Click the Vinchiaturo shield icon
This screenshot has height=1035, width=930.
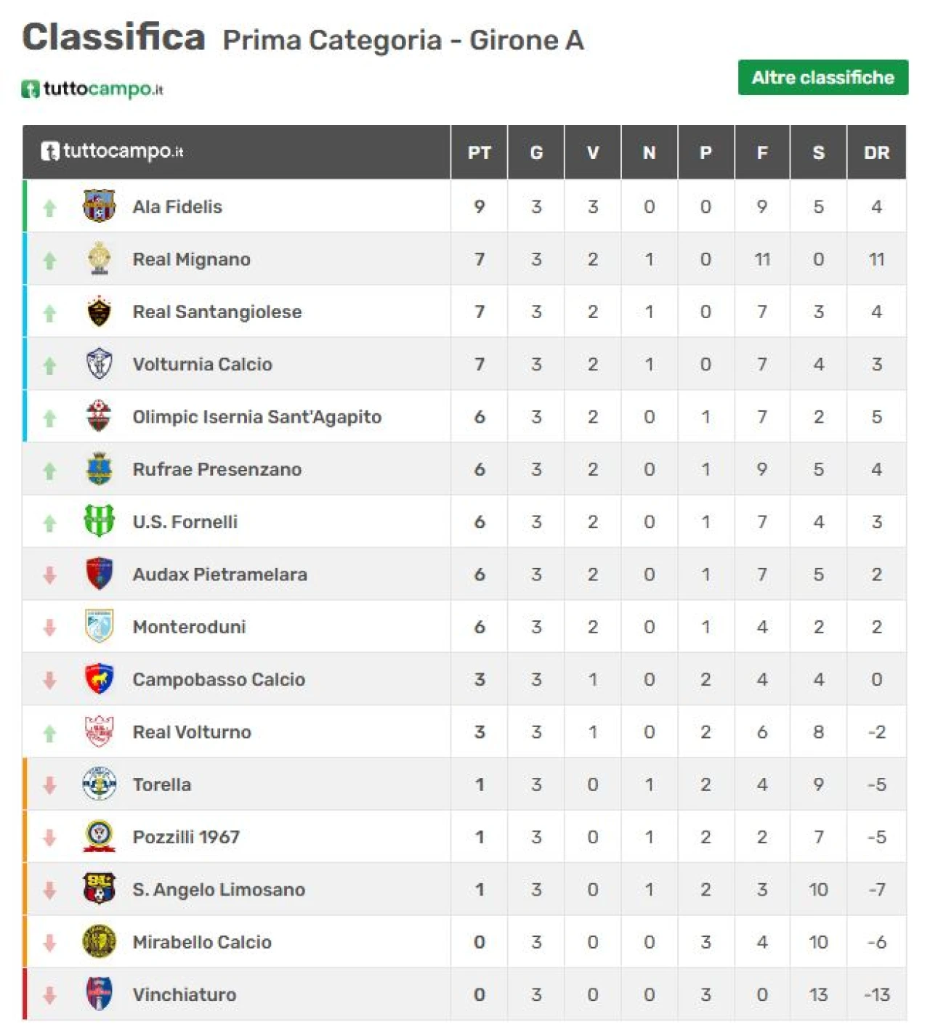[x=100, y=994]
